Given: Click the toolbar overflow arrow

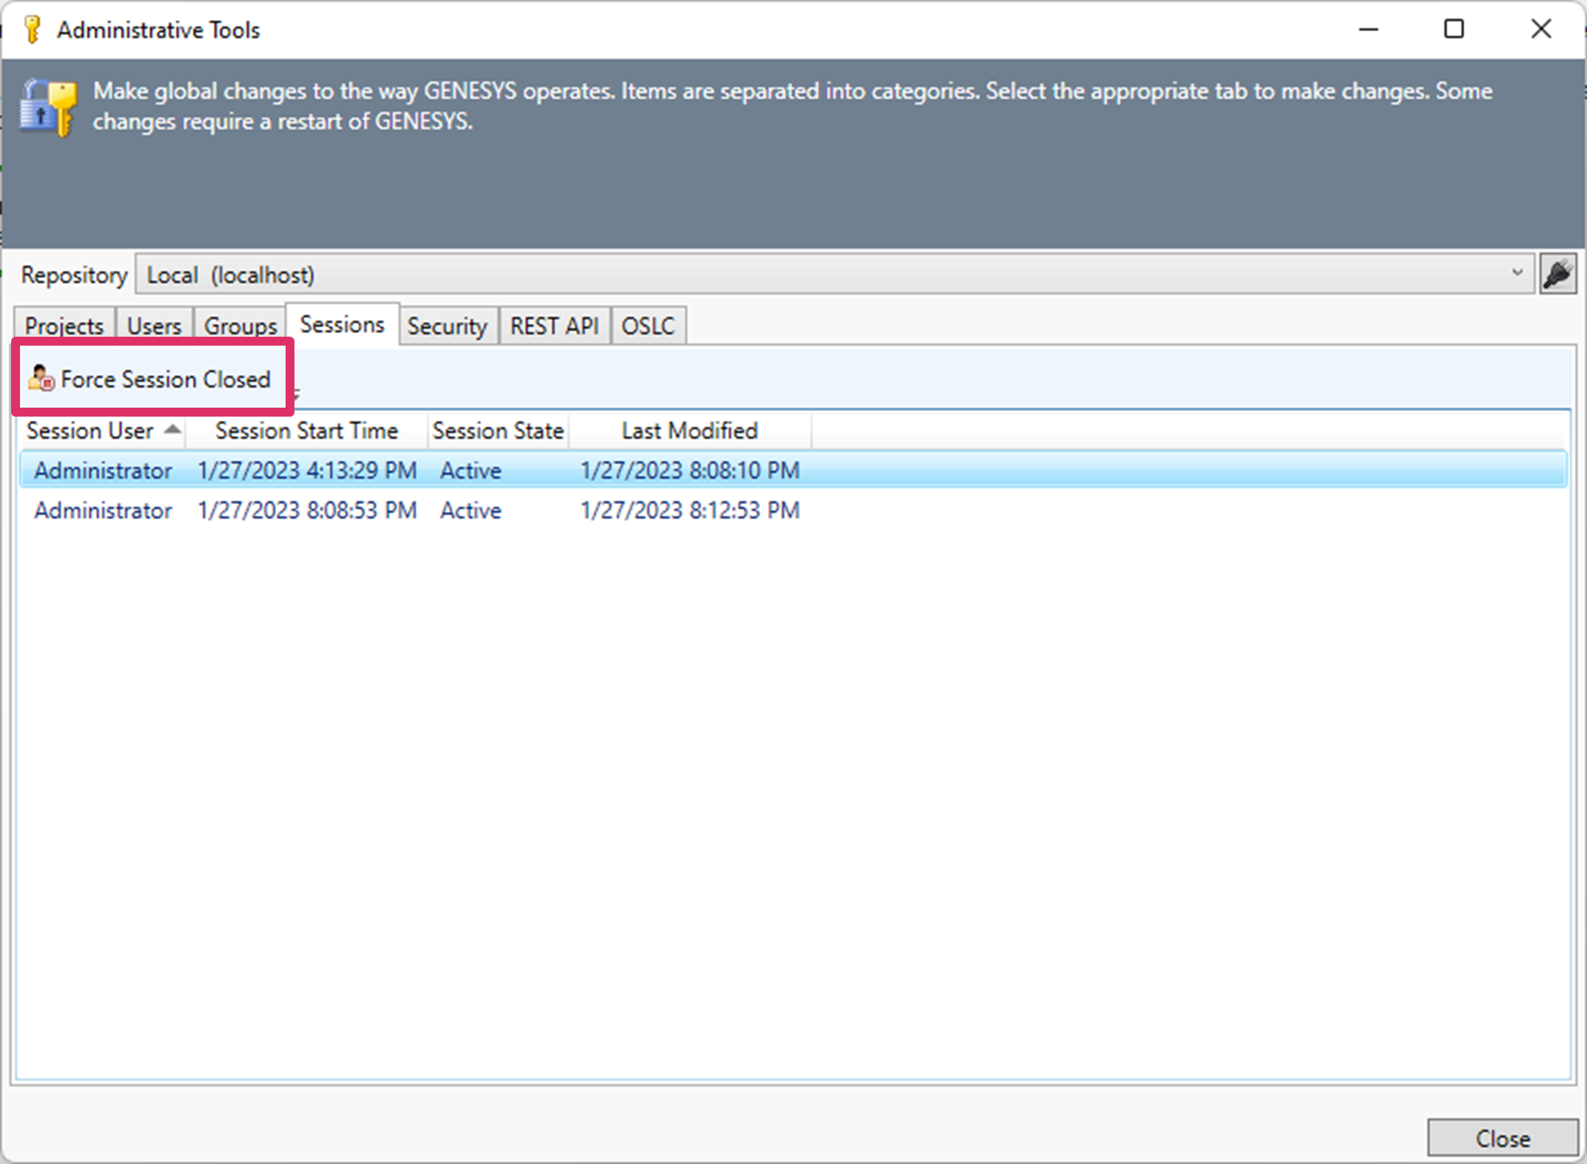Looking at the screenshot, I should [x=296, y=394].
